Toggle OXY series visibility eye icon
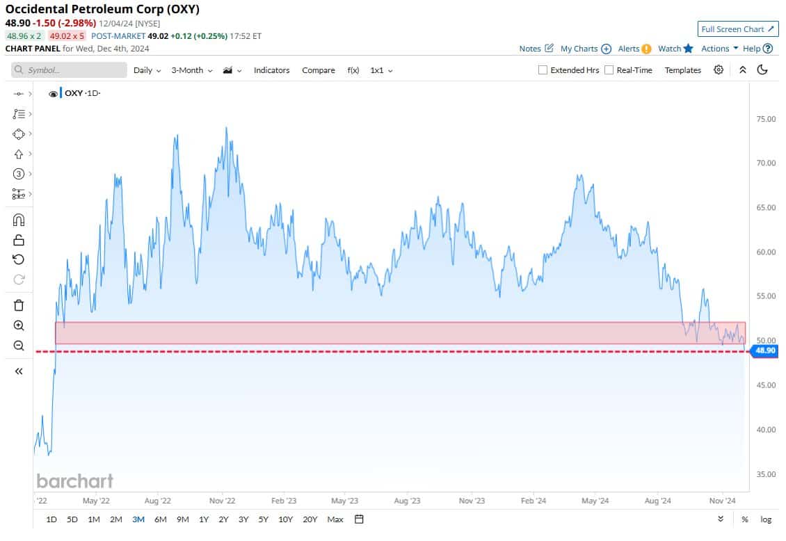The height and width of the screenshot is (541, 786). click(x=52, y=92)
